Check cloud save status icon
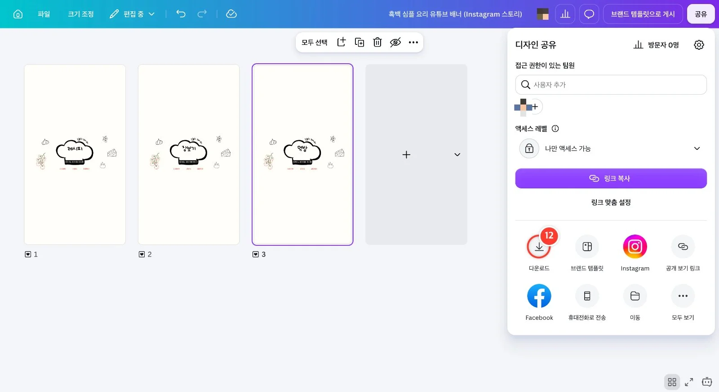 [x=231, y=14]
